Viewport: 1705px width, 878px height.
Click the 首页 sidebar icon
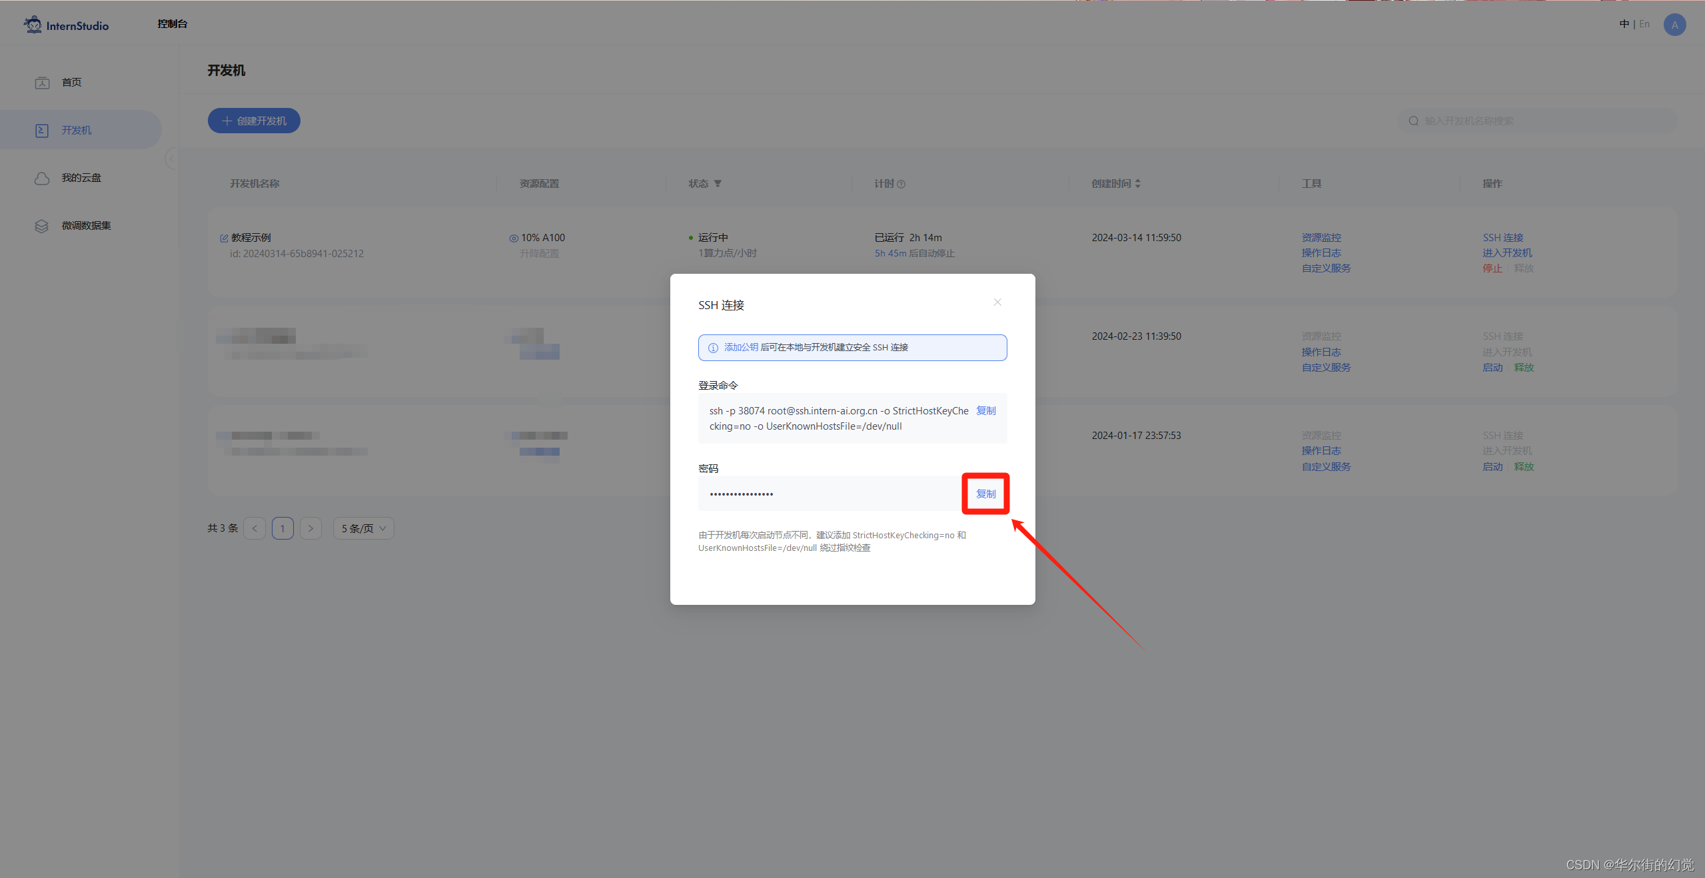[x=42, y=83]
